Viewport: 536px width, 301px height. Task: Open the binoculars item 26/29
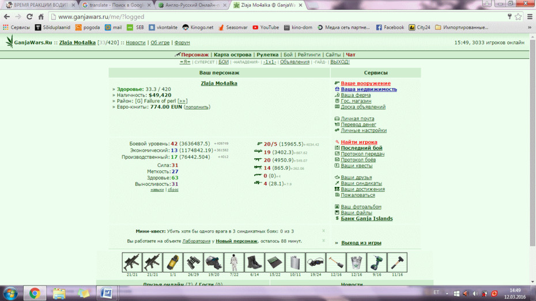(x=193, y=262)
